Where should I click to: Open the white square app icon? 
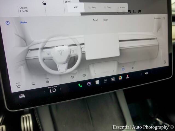pyautogui.click(x=97, y=82)
